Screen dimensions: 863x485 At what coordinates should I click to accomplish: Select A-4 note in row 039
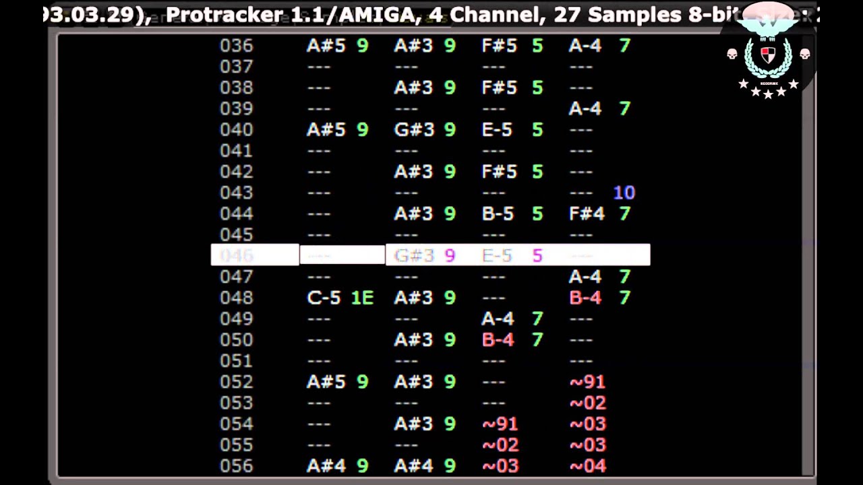coord(585,108)
